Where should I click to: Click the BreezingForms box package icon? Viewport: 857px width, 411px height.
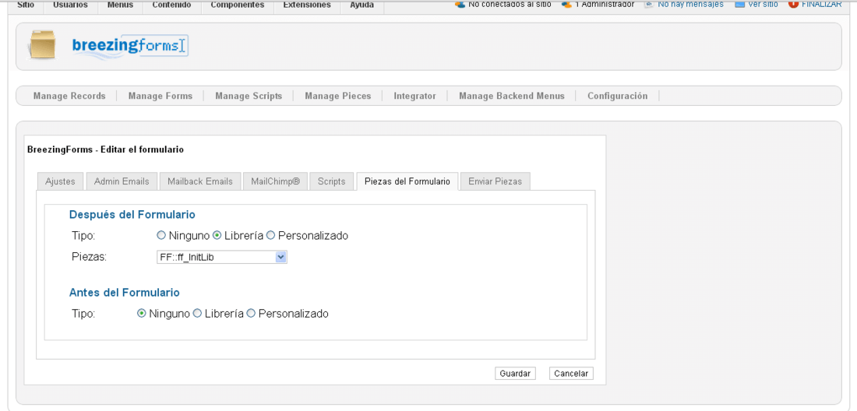tap(41, 45)
